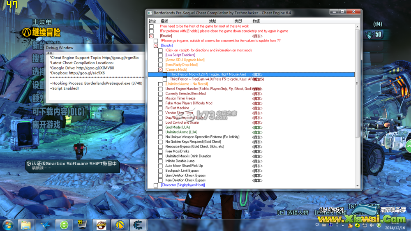Click the cheat list scrollbar down arrow
The height and width of the screenshot is (231, 411).
(357, 186)
